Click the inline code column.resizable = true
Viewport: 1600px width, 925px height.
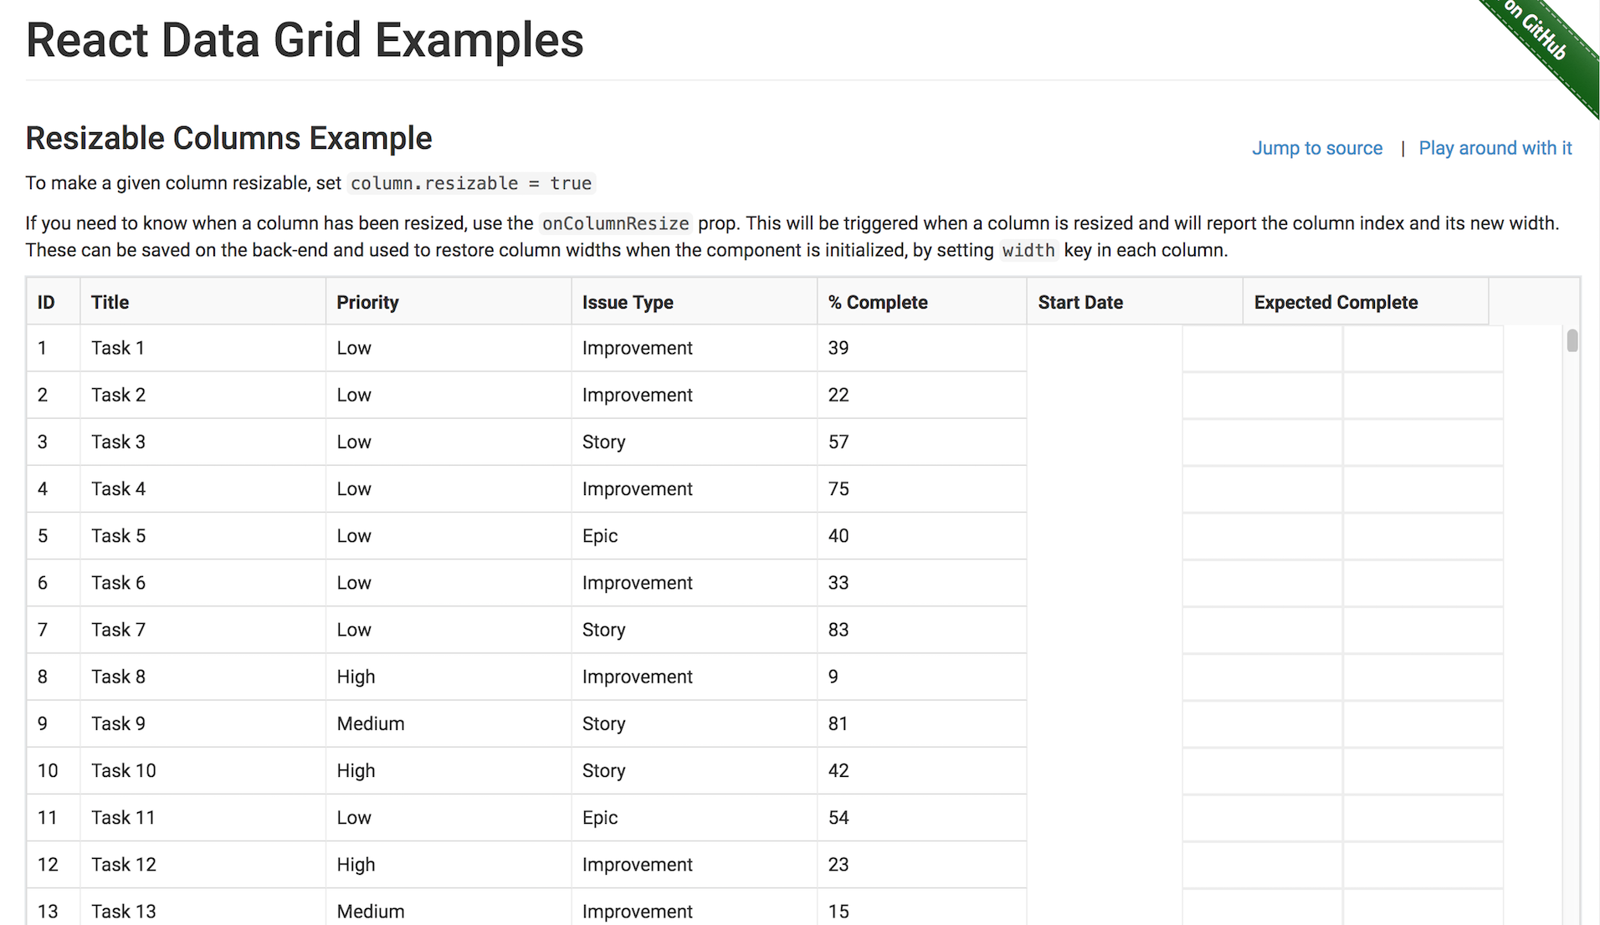click(x=470, y=183)
